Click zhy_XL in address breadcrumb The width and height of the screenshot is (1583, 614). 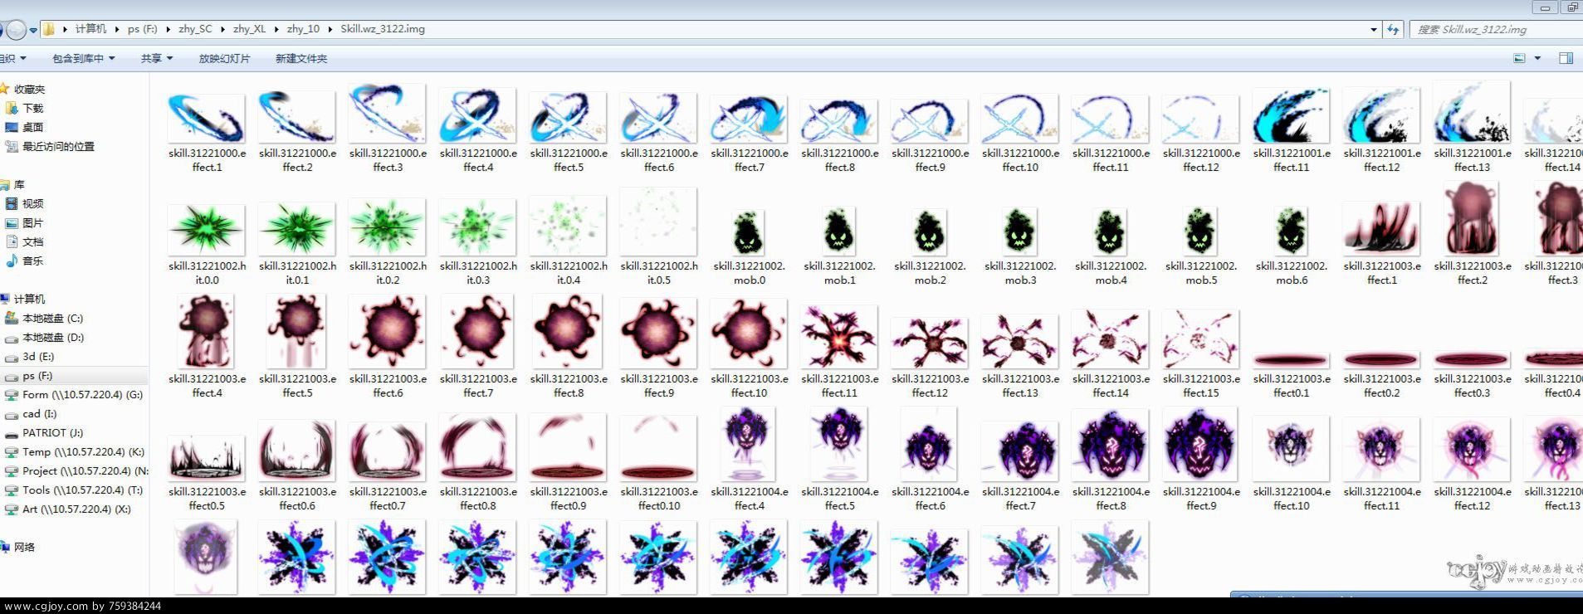pyautogui.click(x=249, y=29)
